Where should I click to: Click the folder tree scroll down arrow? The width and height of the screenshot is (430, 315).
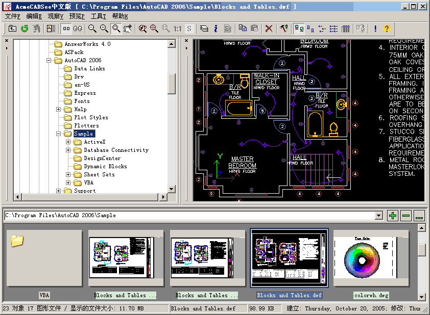[172, 189]
